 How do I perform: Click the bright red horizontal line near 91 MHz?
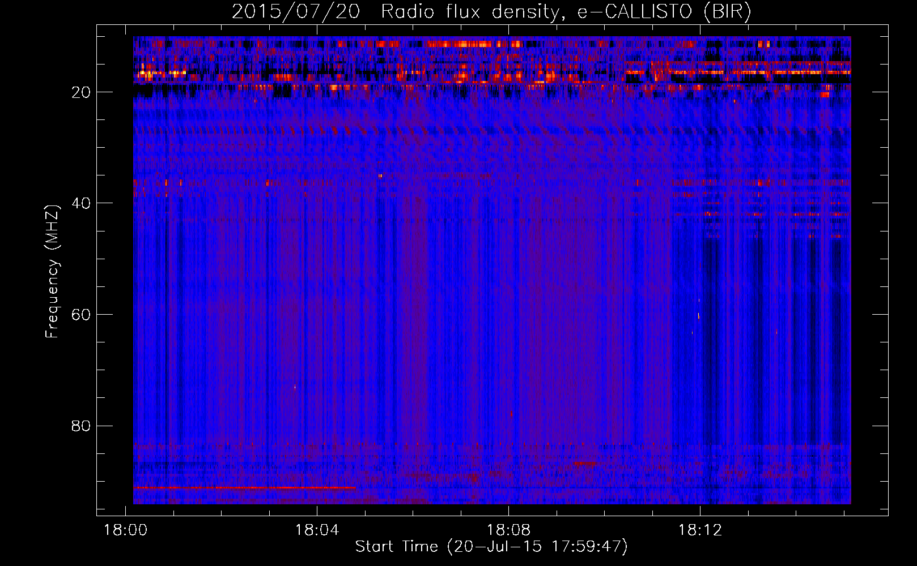point(244,487)
